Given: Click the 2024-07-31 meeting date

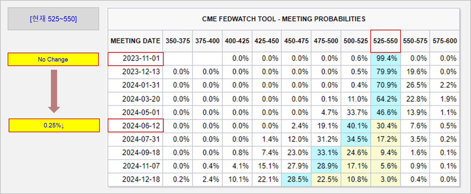Looking at the screenshot, I should coord(135,139).
